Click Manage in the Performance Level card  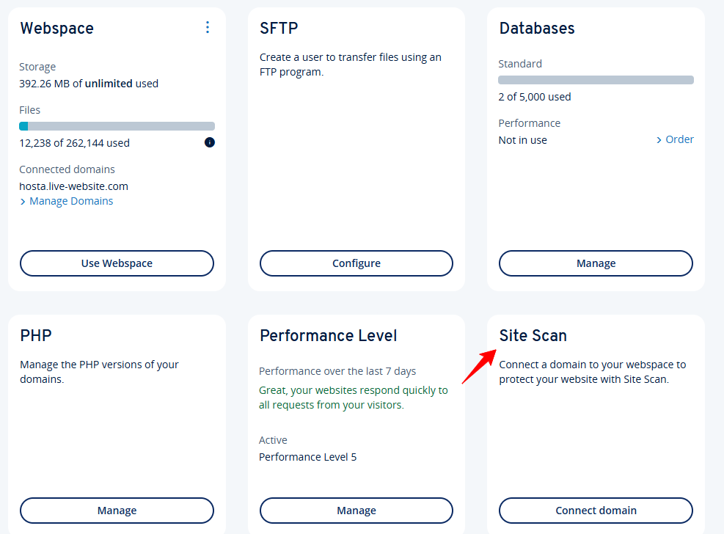tap(356, 511)
